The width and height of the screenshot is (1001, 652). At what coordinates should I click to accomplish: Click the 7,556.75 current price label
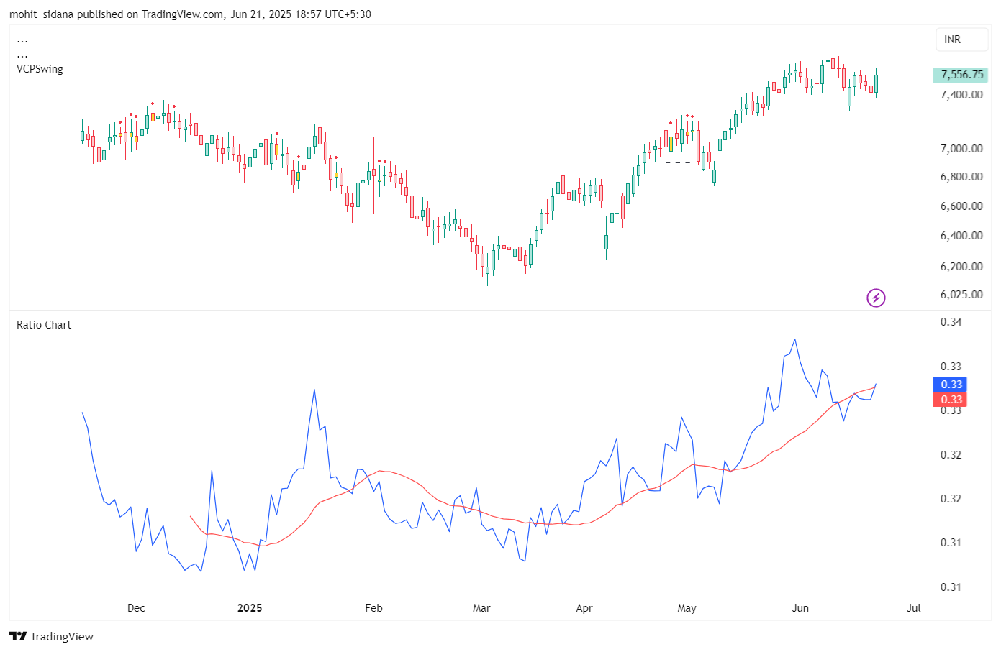coord(961,75)
